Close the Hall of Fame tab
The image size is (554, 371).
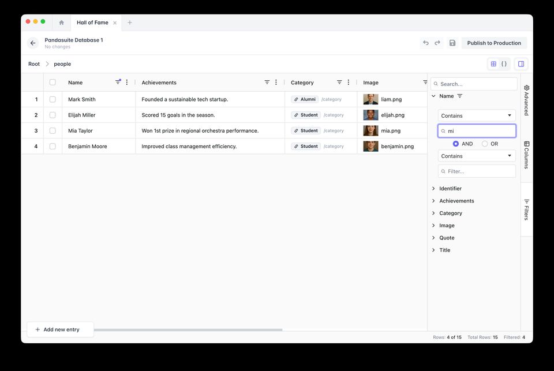coord(115,23)
